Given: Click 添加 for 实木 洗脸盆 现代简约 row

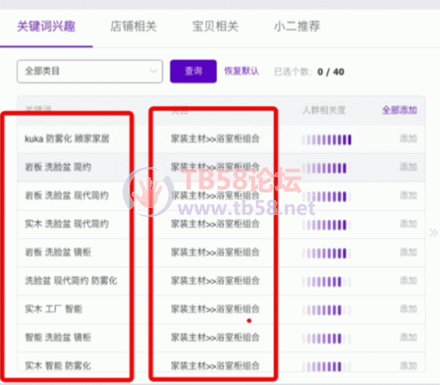Looking at the screenshot, I should point(408,224).
